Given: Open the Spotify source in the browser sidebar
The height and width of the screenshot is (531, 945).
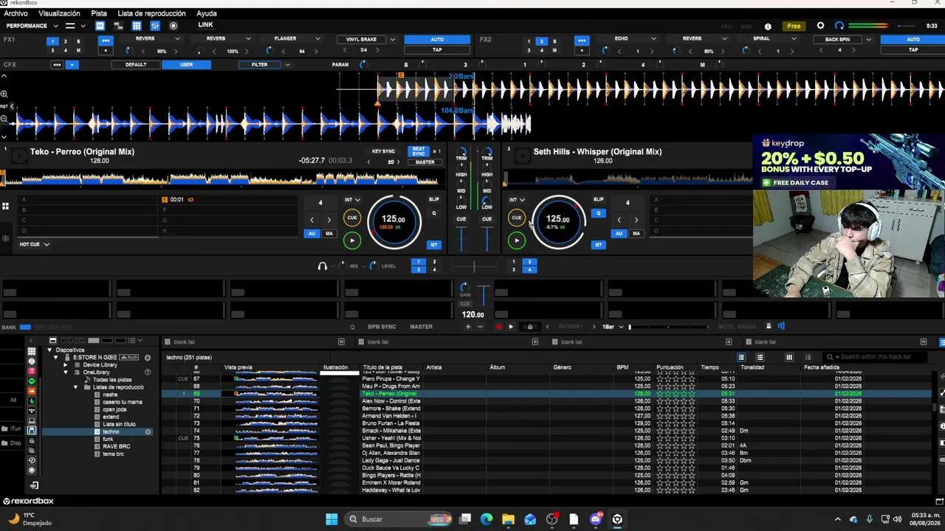Looking at the screenshot, I should 32,381.
